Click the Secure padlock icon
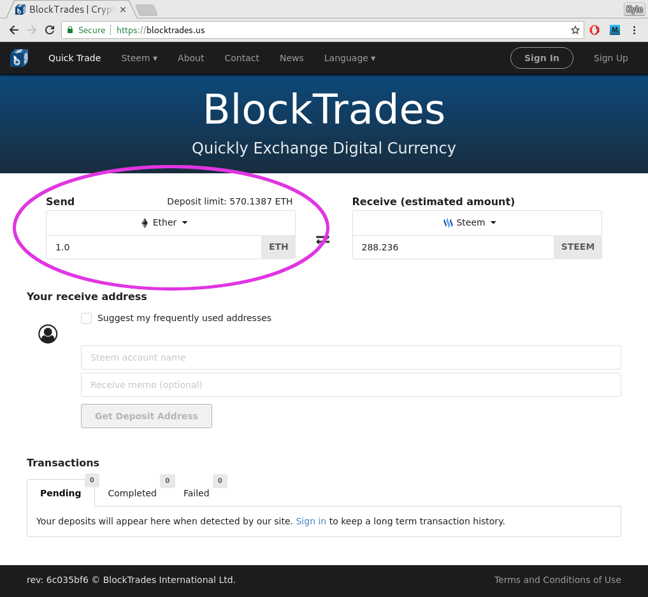Image resolution: width=648 pixels, height=597 pixels. tap(70, 30)
